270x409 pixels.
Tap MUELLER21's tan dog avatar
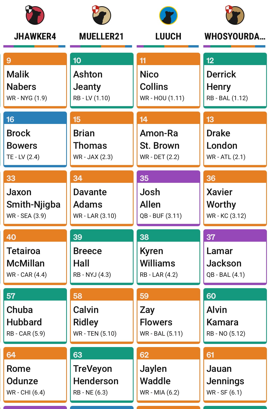(102, 16)
